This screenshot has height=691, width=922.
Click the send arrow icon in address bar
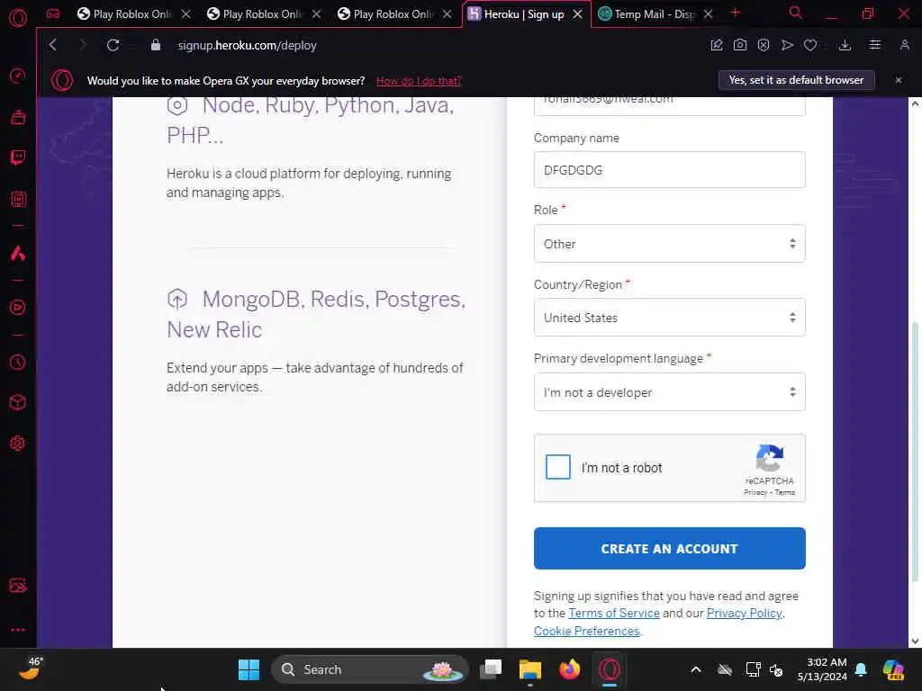(x=787, y=45)
